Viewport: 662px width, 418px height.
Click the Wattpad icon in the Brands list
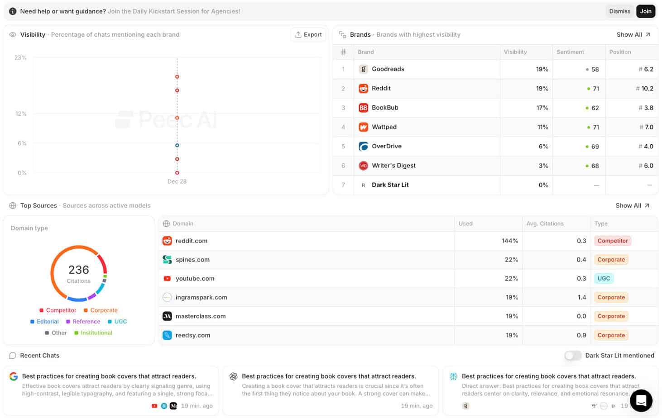(x=364, y=127)
